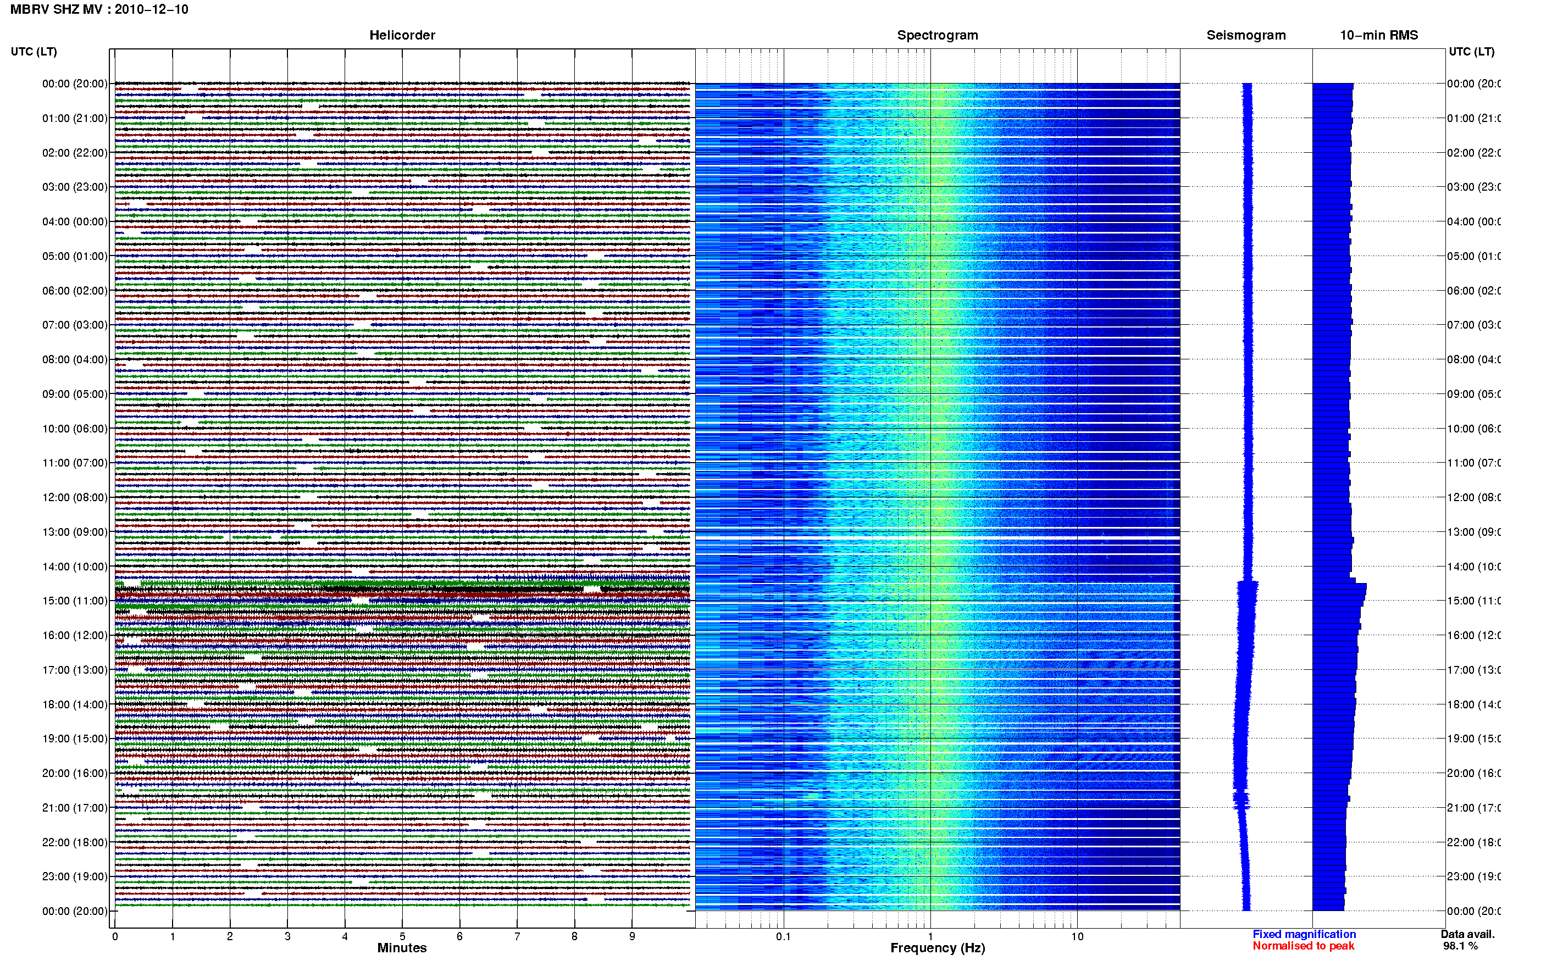
Task: Click the left '10:00 (06:00)' time label
Action: (75, 429)
